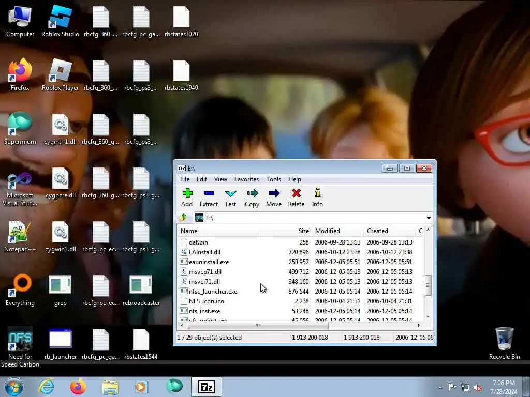This screenshot has width=530, height=397.
Task: Select the rbstates1940 desktop file
Action: point(181,74)
